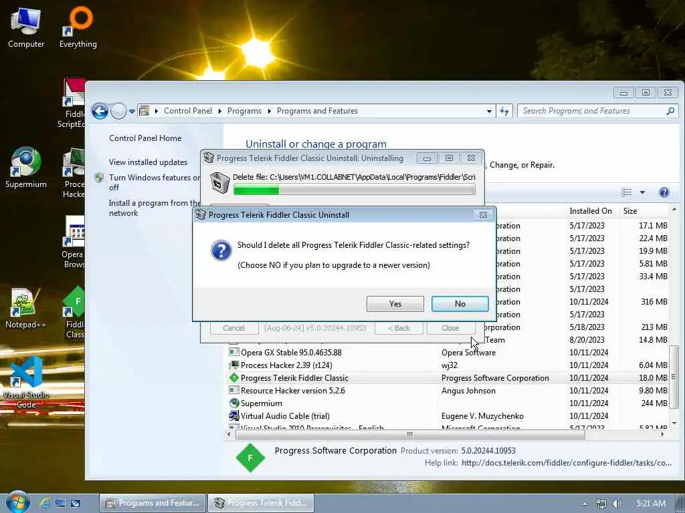
Task: Sort by Installed On column
Action: coord(590,210)
